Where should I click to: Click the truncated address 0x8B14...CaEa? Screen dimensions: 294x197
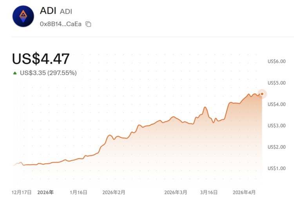60,24
